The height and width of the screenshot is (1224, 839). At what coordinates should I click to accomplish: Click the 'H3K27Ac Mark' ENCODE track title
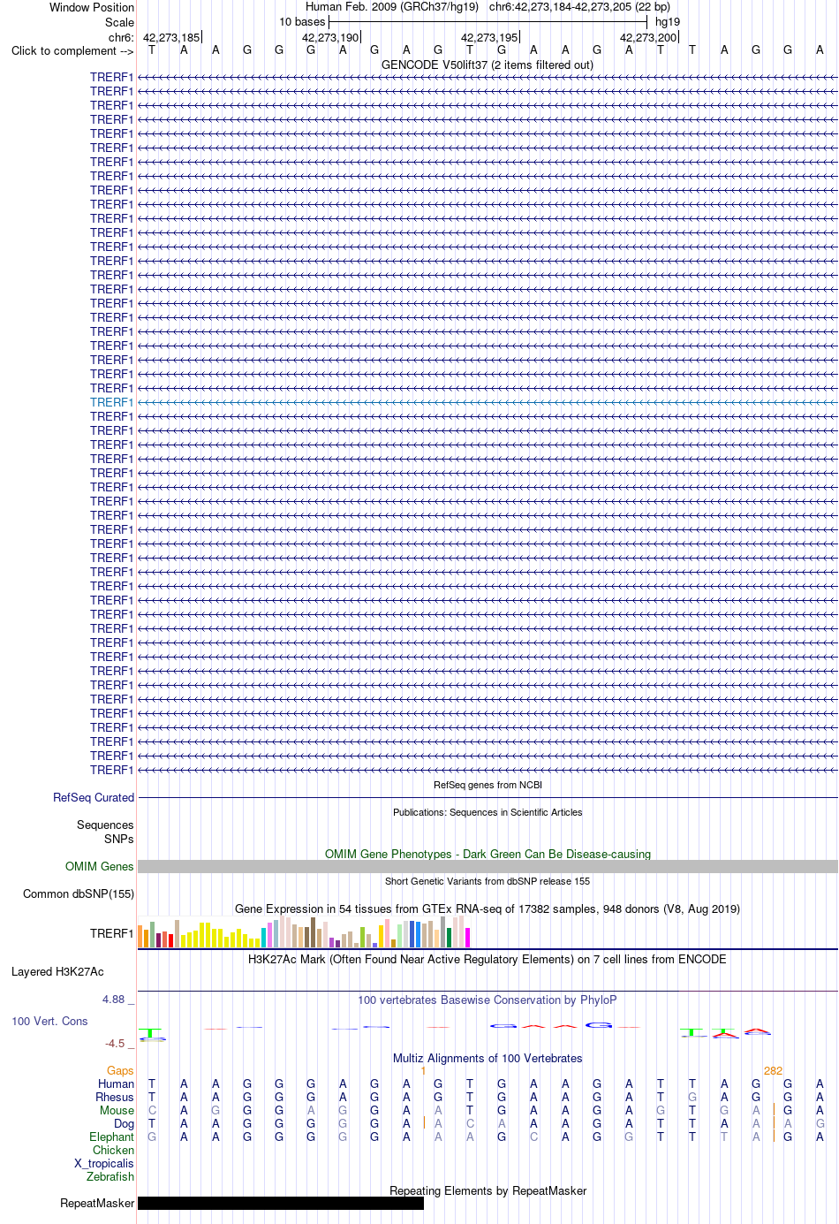[x=488, y=959]
